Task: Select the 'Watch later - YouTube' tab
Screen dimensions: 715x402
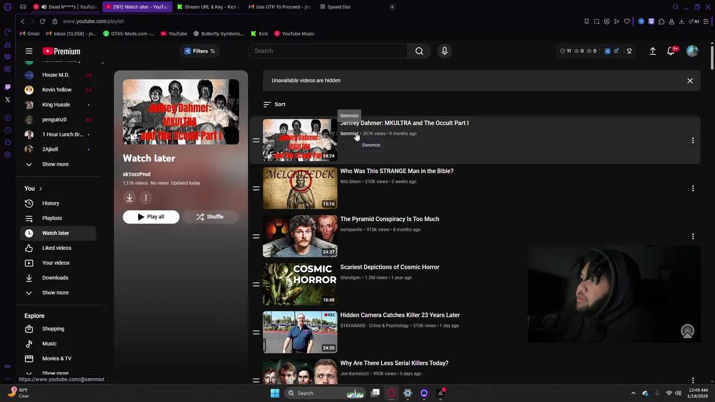Action: 137,7
